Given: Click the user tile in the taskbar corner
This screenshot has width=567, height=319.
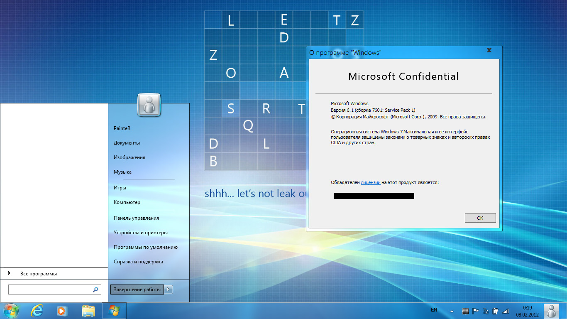Looking at the screenshot, I should tap(552, 311).
